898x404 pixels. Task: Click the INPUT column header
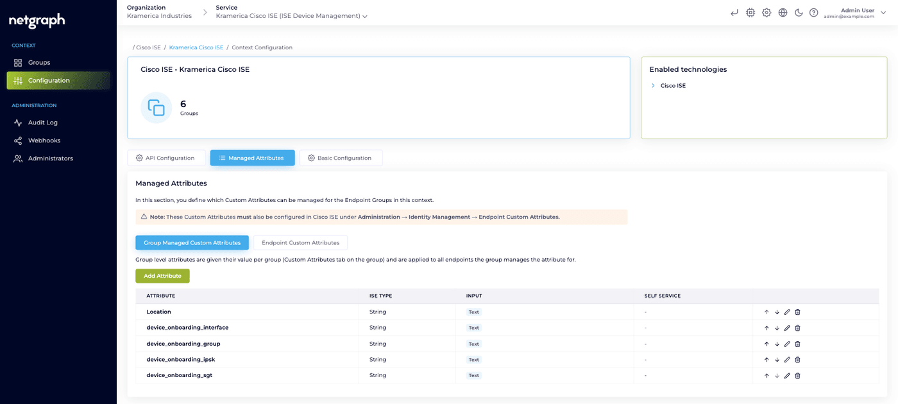coord(474,296)
